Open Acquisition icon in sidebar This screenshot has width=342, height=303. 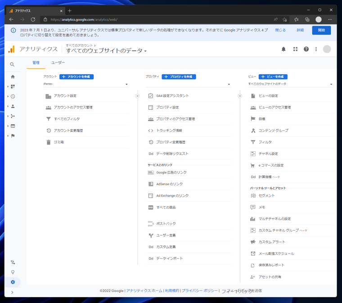(13, 116)
